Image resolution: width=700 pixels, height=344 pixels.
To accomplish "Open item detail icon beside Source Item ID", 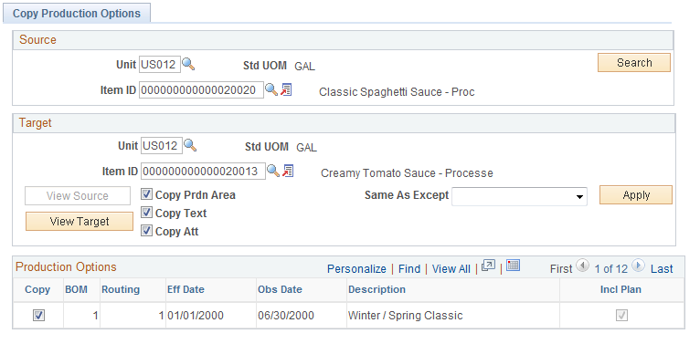I will pyautogui.click(x=286, y=89).
